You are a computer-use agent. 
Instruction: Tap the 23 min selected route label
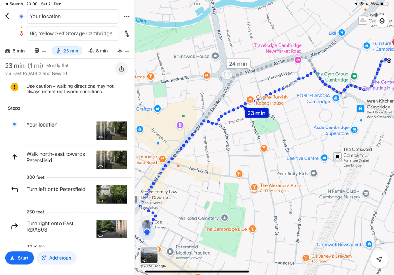click(256, 113)
